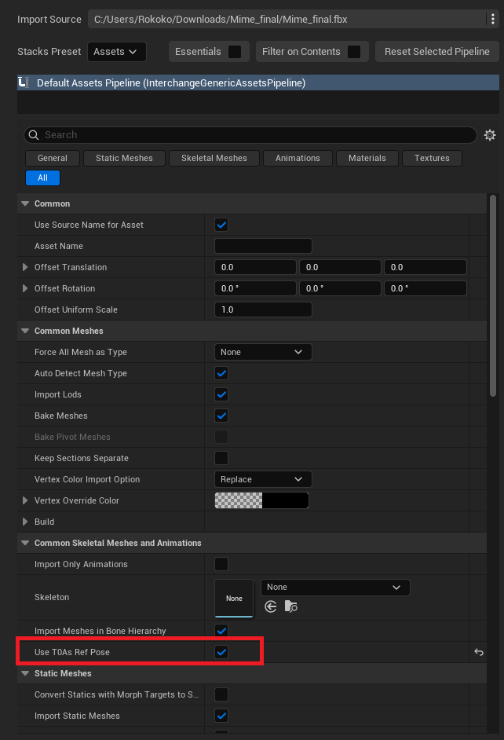
Task: Switch to the Textures filter tab
Action: click(432, 158)
